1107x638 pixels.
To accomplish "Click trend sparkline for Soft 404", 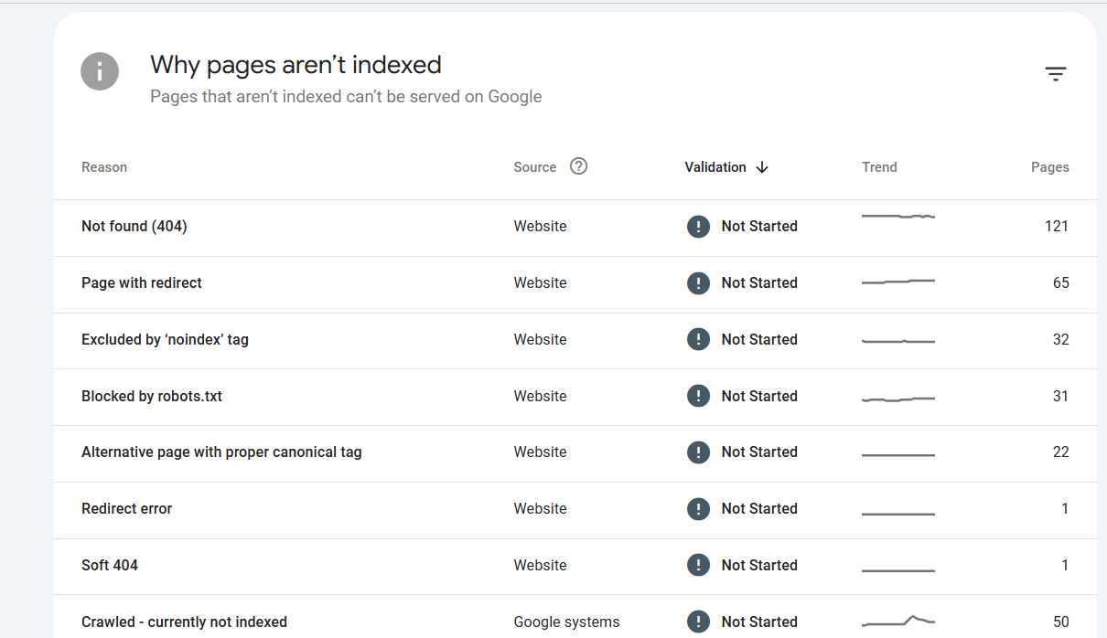I will tap(898, 570).
